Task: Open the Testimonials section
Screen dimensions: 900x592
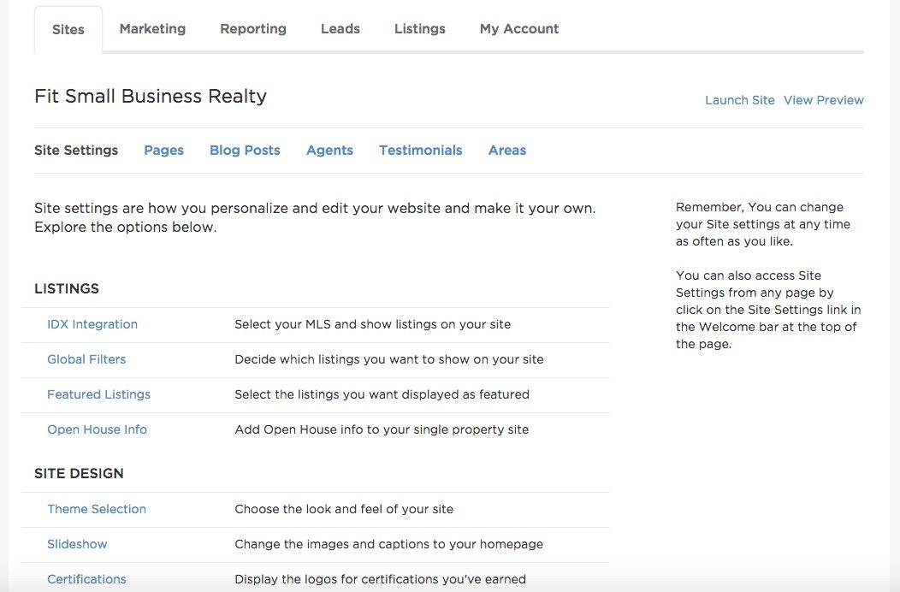Action: tap(421, 150)
